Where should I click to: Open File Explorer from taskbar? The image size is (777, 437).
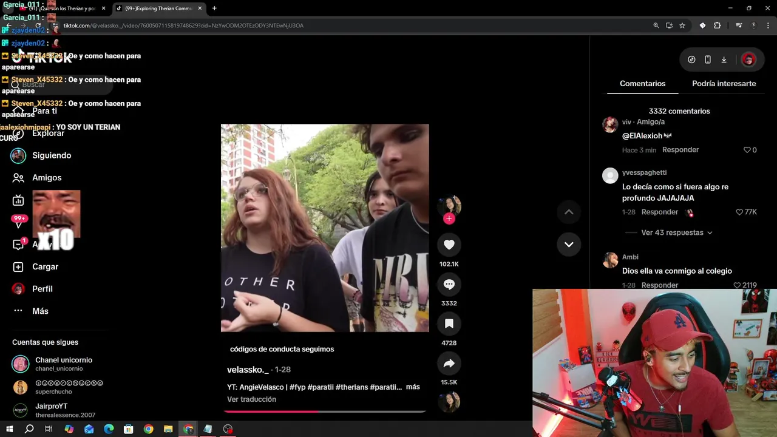pyautogui.click(x=168, y=429)
